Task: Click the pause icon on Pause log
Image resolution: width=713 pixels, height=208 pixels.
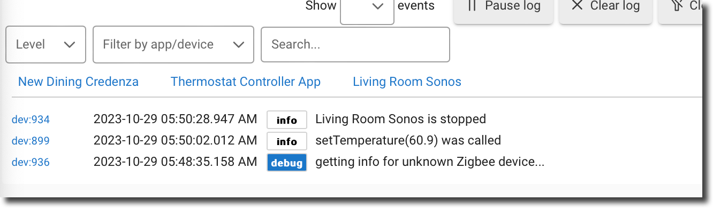Action: pyautogui.click(x=472, y=6)
